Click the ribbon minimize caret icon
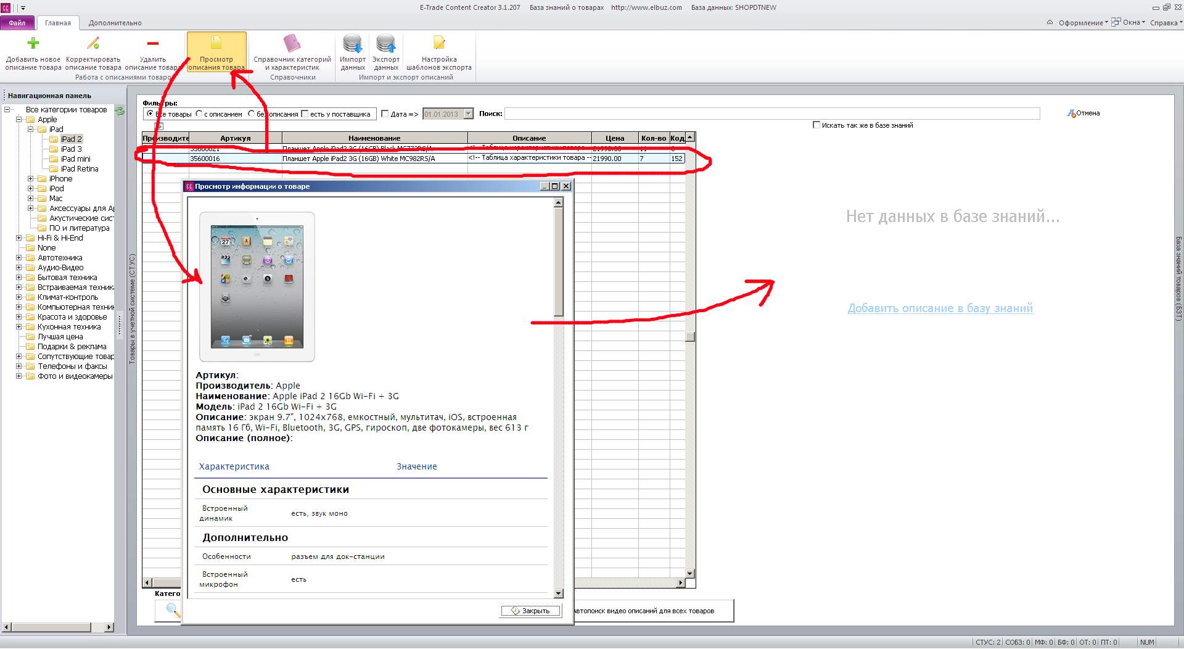Image resolution: width=1184 pixels, height=649 pixels. [1050, 23]
